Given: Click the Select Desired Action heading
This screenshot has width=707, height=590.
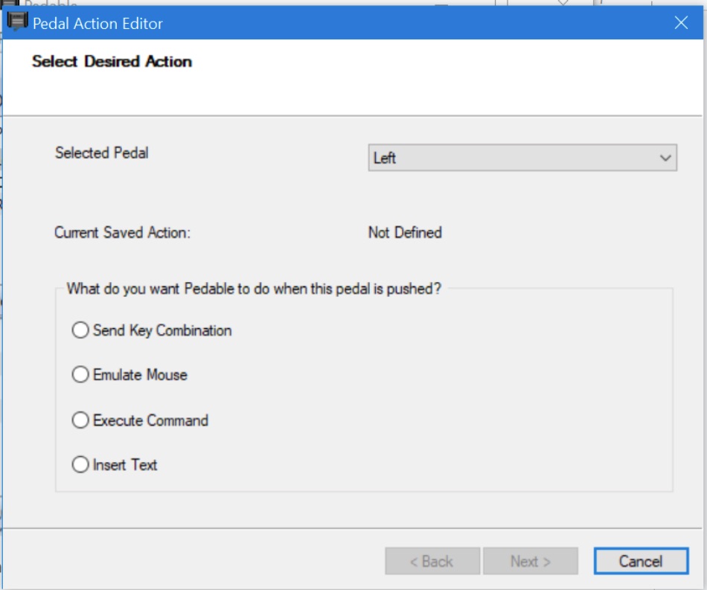Looking at the screenshot, I should tap(112, 62).
